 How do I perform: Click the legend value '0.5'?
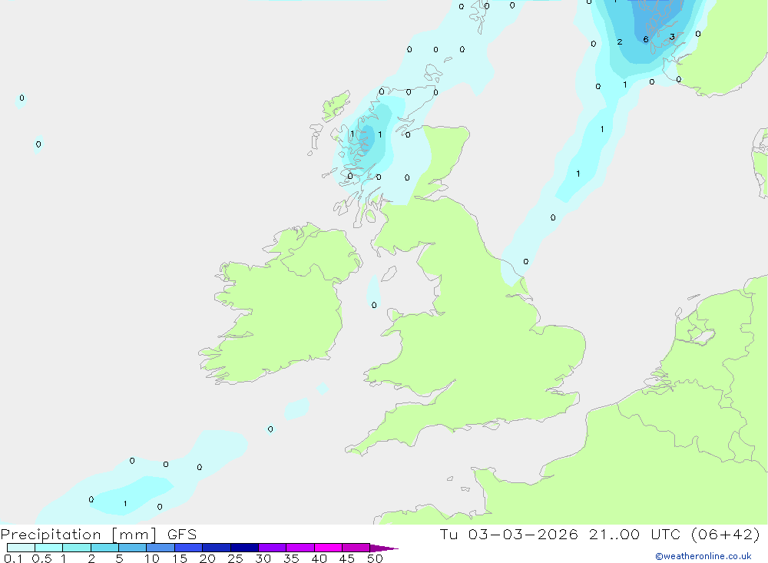[x=41, y=558]
